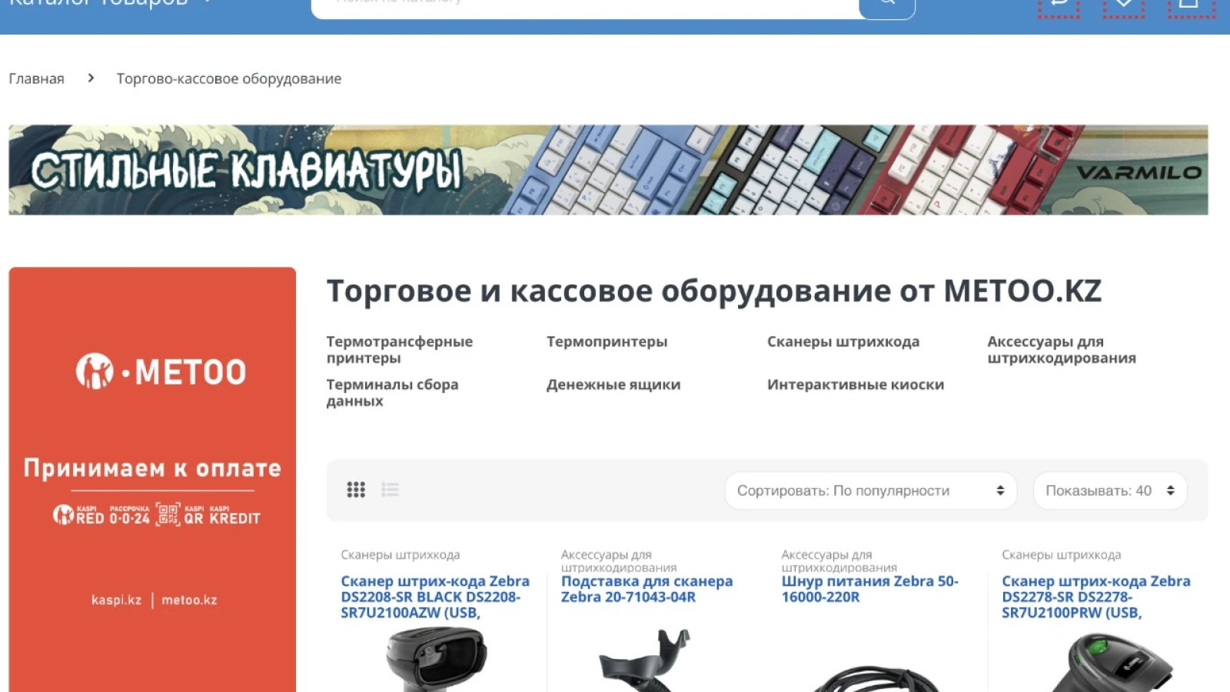The width and height of the screenshot is (1230, 692).
Task: Switch to grid view layout
Action: 355,490
